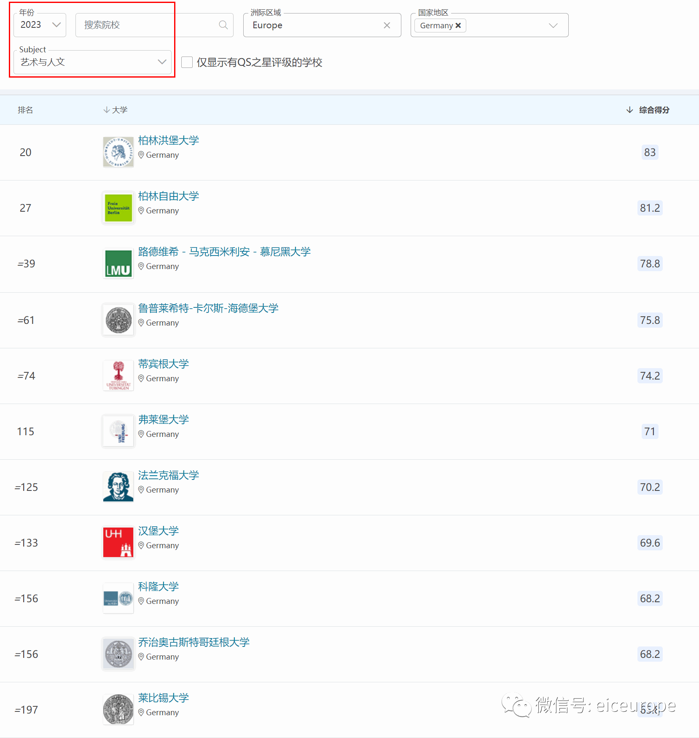
Task: Open 弗莱堡大学 link
Action: click(164, 420)
